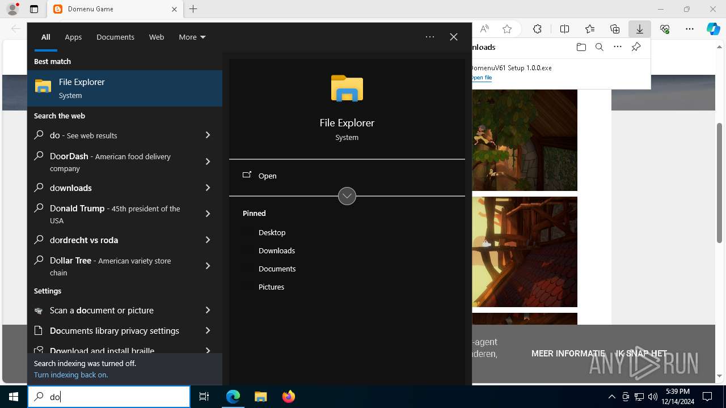Viewport: 726px width, 408px height.
Task: Click the page vertical scrollbar thumb
Action: pyautogui.click(x=720, y=182)
